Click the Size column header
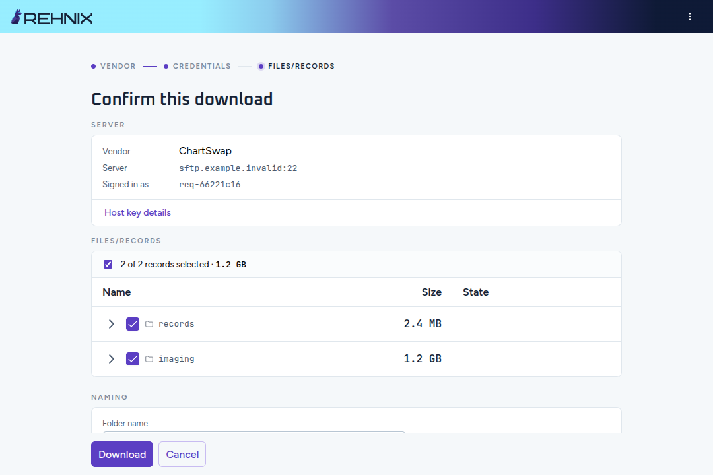 (432, 292)
